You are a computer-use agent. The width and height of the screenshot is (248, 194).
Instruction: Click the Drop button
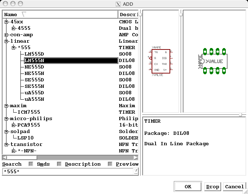(213, 187)
